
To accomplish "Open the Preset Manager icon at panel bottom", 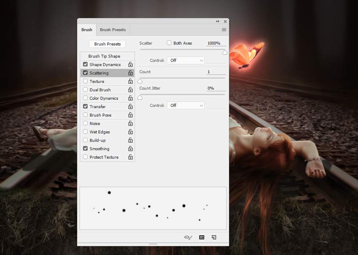I will click(202, 237).
